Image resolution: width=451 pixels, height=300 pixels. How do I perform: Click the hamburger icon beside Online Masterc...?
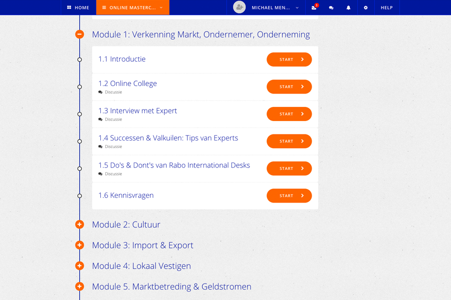[x=104, y=8]
